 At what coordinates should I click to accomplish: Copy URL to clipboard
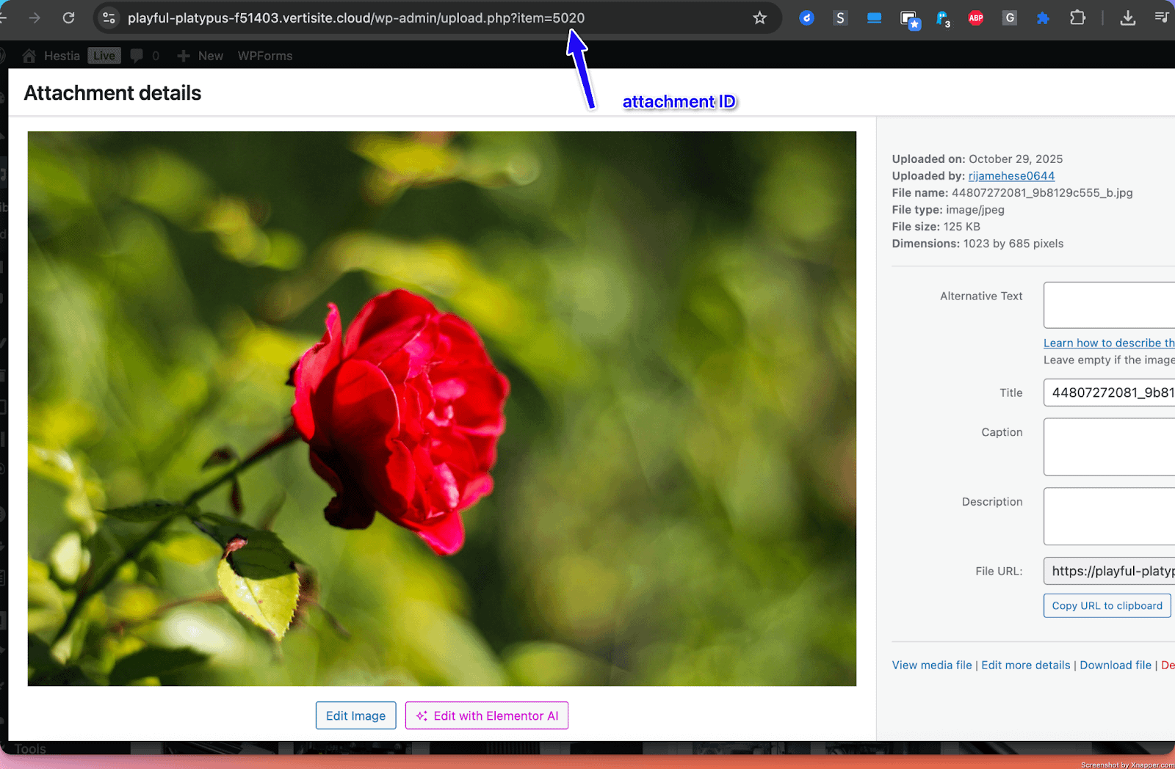pos(1107,605)
